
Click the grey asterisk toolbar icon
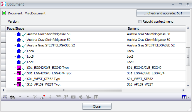coord(50,97)
